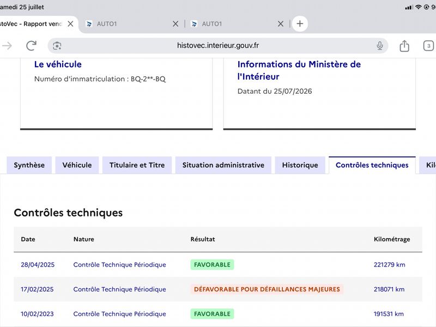
Task: Click Contrôle Technique Périodique in 10/02/2023 row
Action: coord(119,314)
